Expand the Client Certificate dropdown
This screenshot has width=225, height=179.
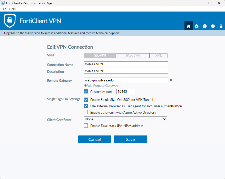tap(125, 119)
